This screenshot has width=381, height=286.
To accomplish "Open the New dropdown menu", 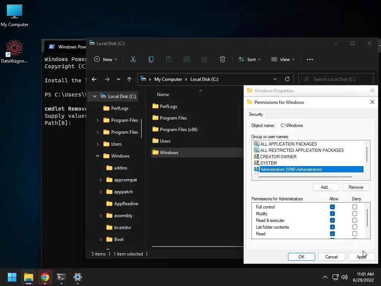I will point(106,59).
